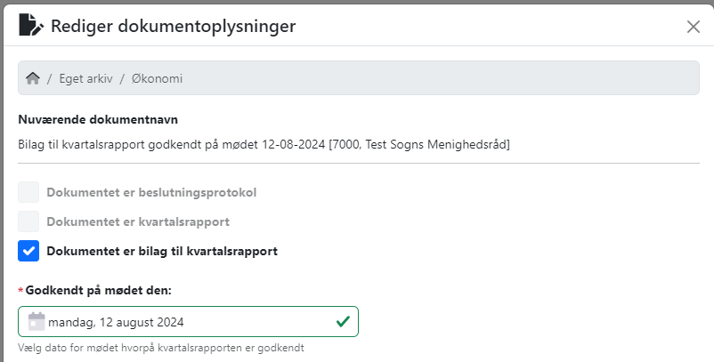Tick the beslutningsprotokol checkbox
The height and width of the screenshot is (362, 714).
28,192
